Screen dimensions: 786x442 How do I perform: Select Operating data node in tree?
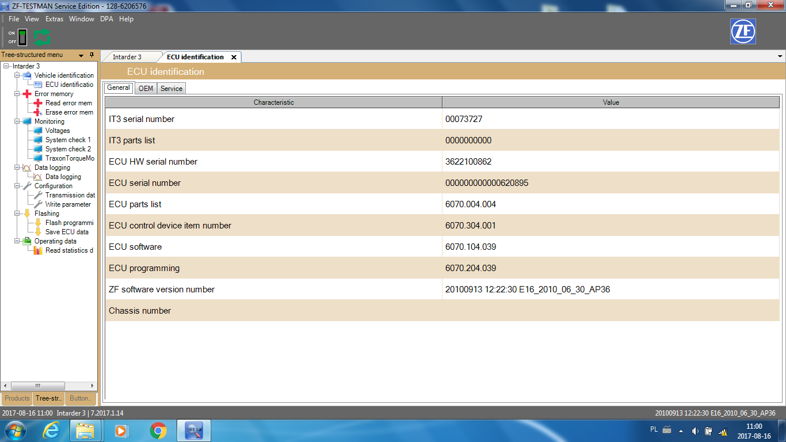tap(55, 241)
